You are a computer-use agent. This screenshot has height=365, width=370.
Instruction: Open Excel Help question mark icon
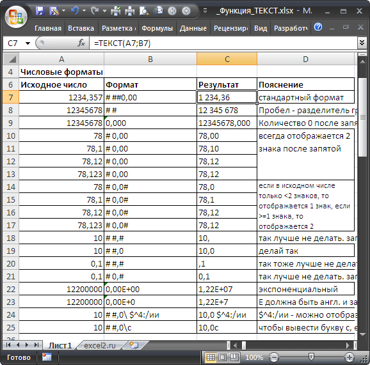(318, 27)
